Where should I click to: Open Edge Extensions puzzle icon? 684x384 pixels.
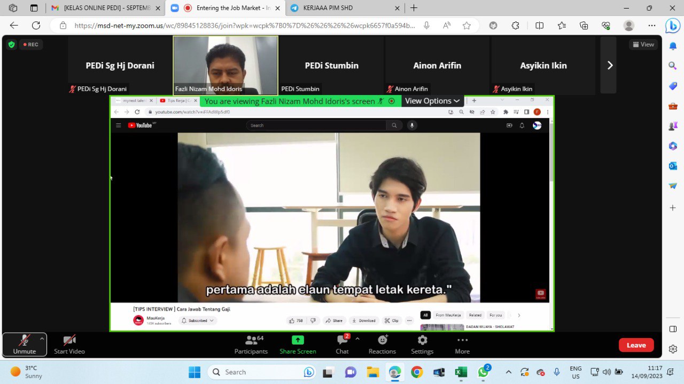516,25
